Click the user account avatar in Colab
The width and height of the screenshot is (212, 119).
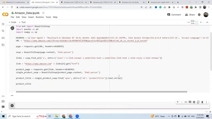(206, 15)
